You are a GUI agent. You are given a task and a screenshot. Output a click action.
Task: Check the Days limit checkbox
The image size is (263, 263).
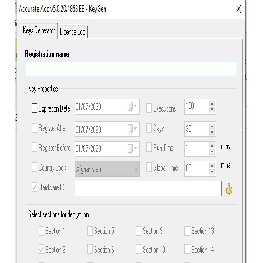[149, 128]
